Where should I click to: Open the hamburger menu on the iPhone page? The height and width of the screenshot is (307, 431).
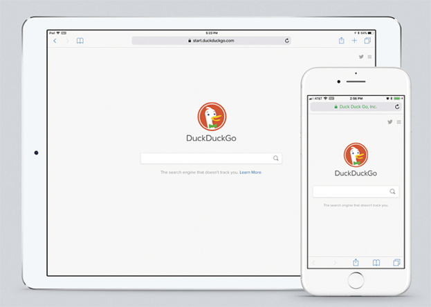[x=399, y=122]
